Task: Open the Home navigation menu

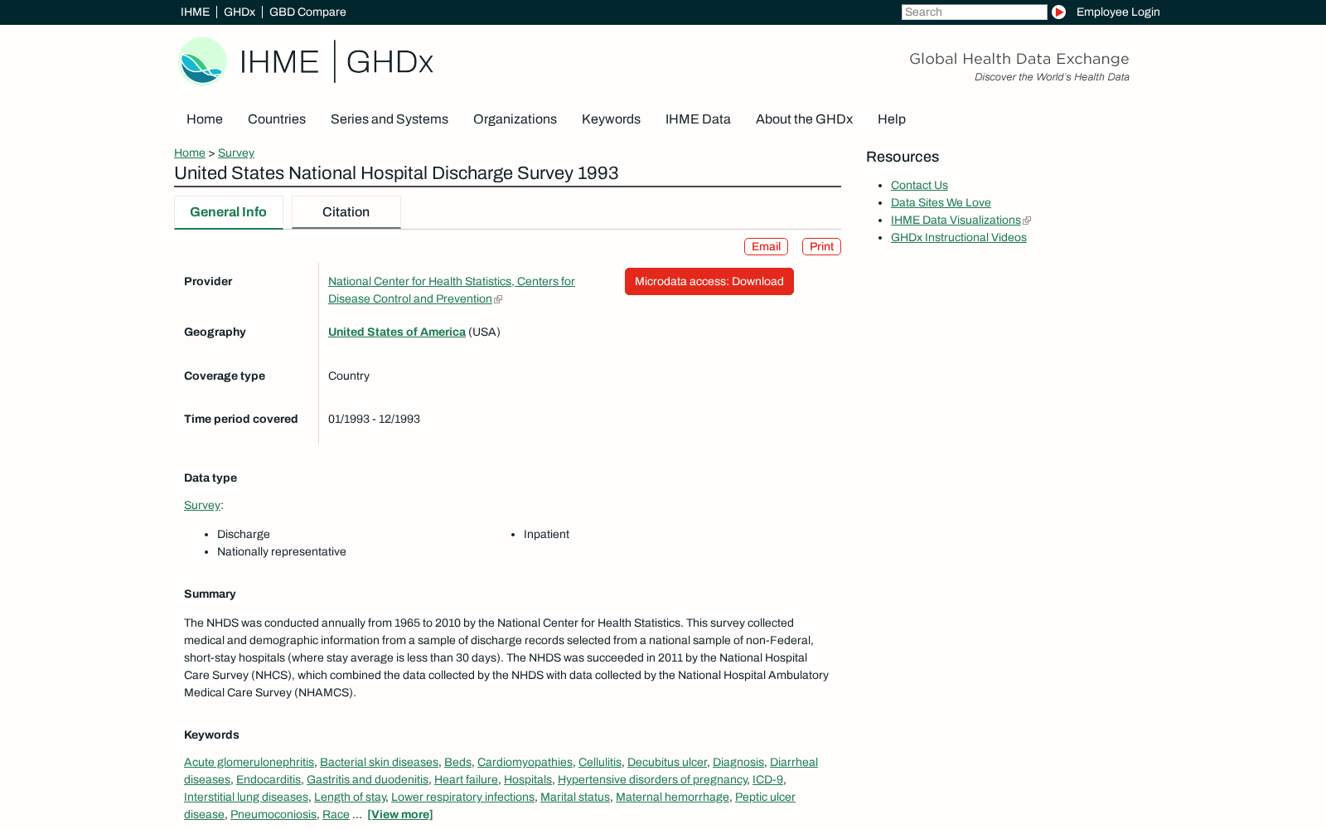Action: 205,119
